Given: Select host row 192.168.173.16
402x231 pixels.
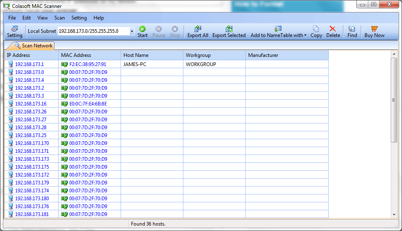Looking at the screenshot, I should [x=166, y=104].
